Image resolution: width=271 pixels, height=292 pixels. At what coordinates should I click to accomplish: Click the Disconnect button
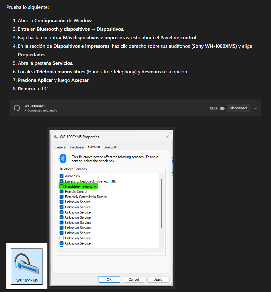coord(238,108)
